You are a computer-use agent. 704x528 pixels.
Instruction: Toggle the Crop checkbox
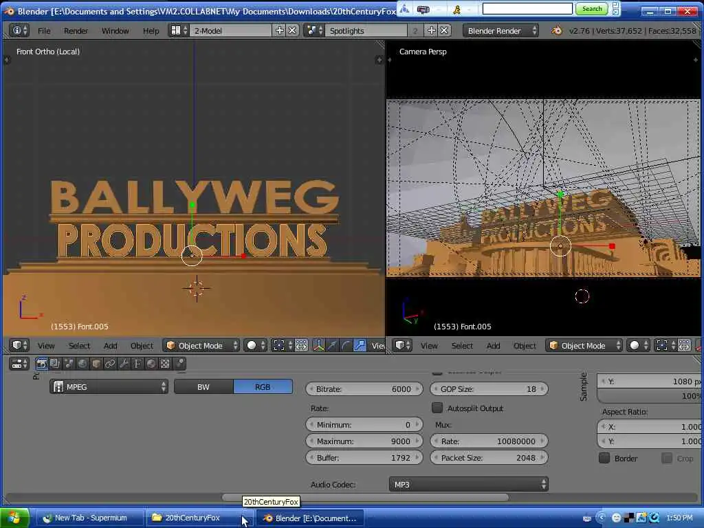pos(667,458)
